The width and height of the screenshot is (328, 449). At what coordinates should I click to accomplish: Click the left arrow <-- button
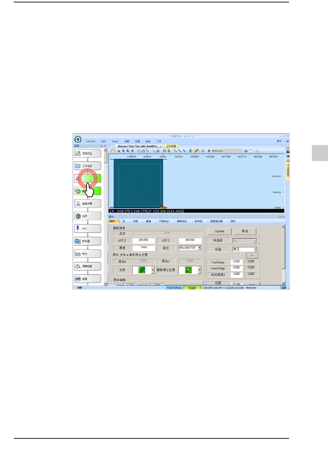tap(252, 255)
